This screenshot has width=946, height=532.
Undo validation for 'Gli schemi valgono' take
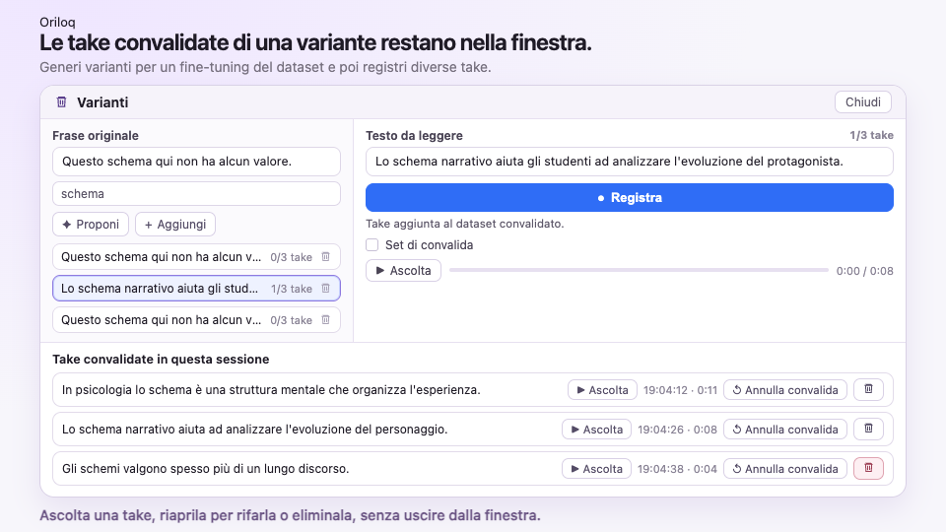click(785, 469)
